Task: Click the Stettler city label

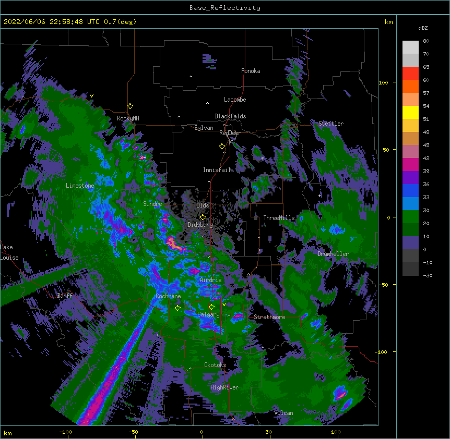Action: coord(331,124)
